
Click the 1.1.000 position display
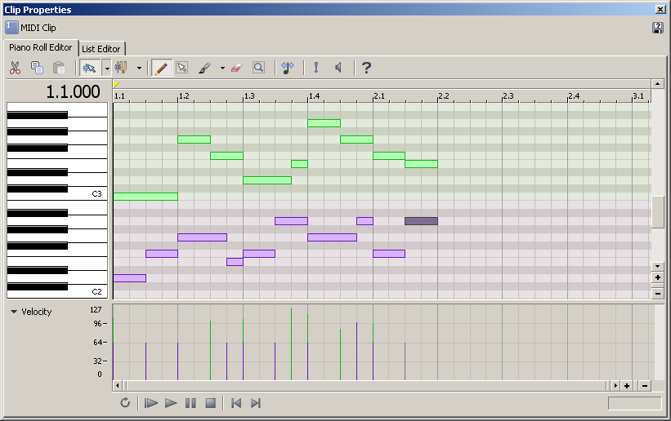tap(74, 91)
